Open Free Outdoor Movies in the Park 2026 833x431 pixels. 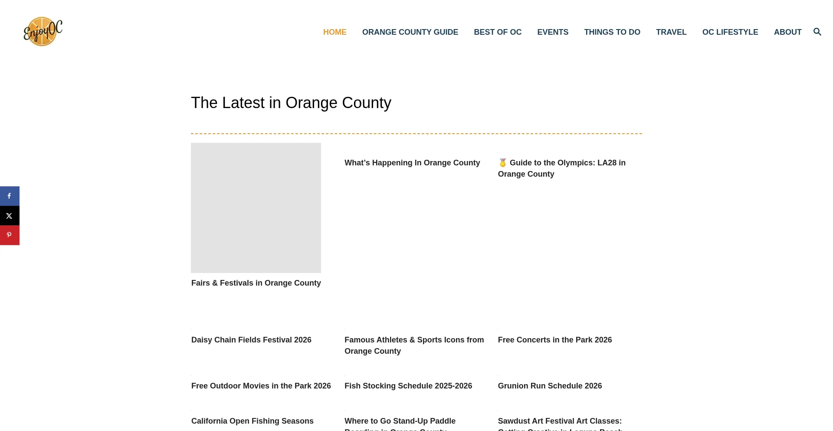pos(261,386)
